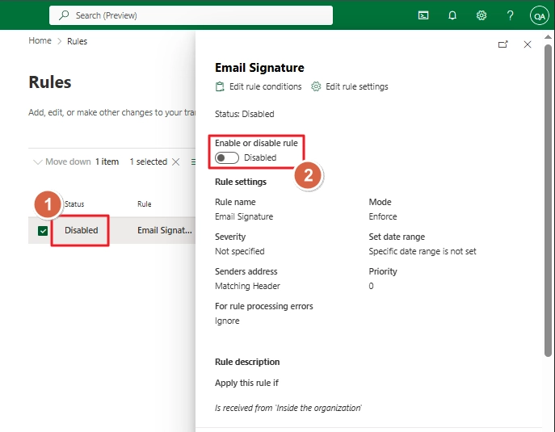The image size is (555, 432).
Task: Click the Not specified severity value
Action: [x=240, y=251]
